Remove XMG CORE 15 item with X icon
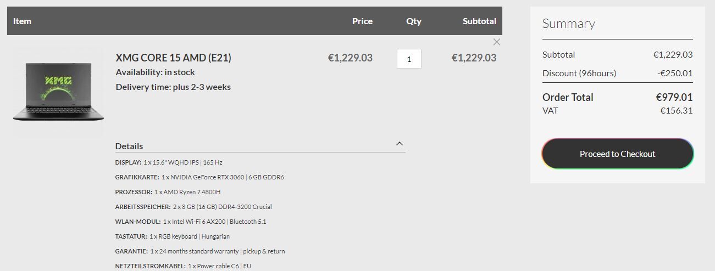 click(x=497, y=42)
